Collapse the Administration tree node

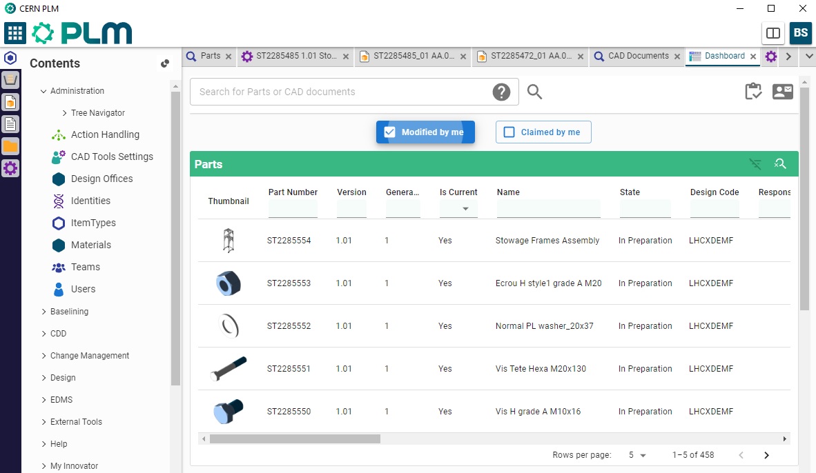(x=44, y=91)
